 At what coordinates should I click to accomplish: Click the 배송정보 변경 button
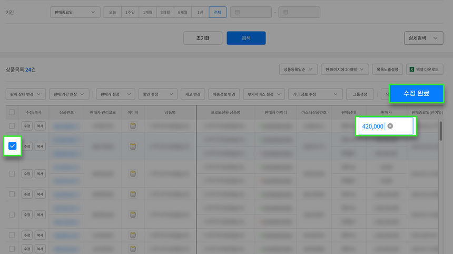click(x=224, y=94)
